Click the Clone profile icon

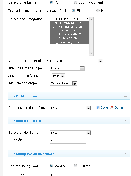[98, 107]
